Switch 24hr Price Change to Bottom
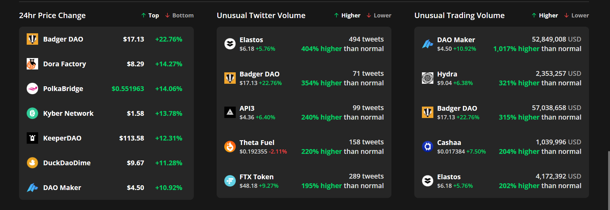Image resolution: width=610 pixels, height=210 pixels. coord(180,16)
